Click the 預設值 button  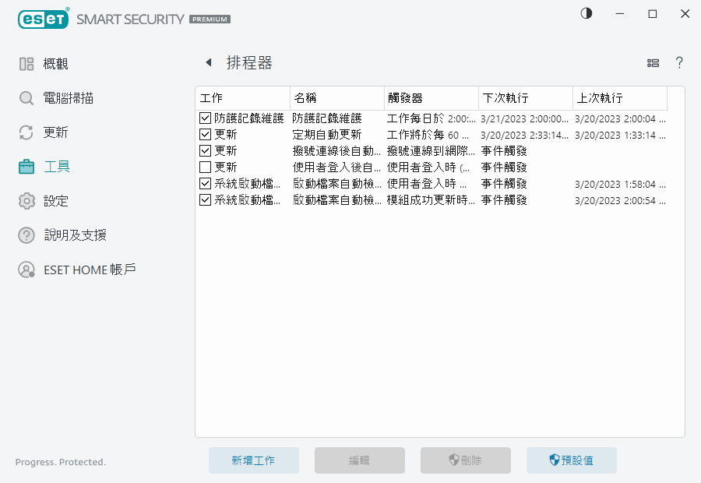(x=571, y=460)
